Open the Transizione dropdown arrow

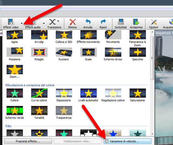[58, 21]
